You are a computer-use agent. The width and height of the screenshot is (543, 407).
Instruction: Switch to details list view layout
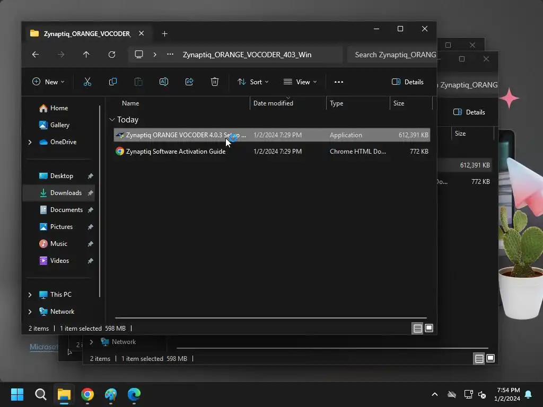tap(418, 328)
